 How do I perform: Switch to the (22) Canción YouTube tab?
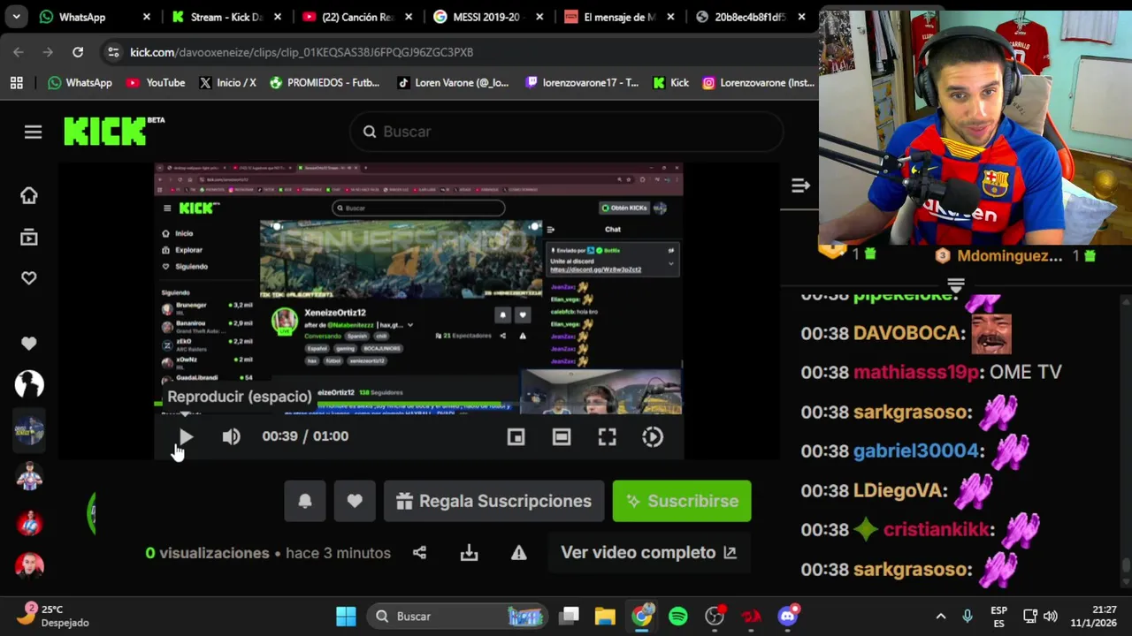[x=358, y=17]
